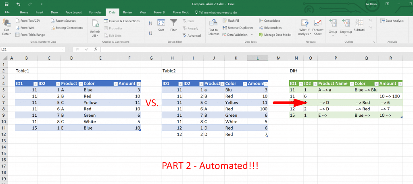Screen dimensions: 413x184
Task: Switch to the Page Layout tab
Action: [73, 12]
